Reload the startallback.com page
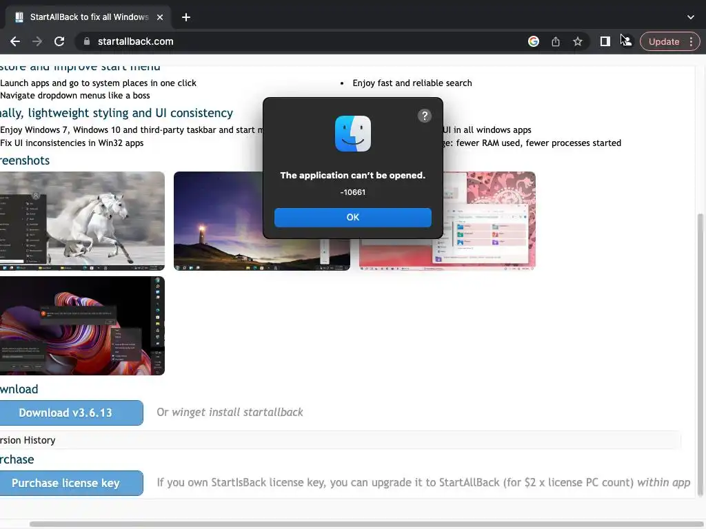This screenshot has height=529, width=706. [x=59, y=41]
